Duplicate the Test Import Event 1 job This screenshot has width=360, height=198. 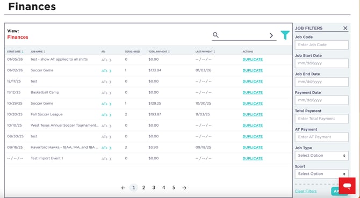[x=253, y=158]
